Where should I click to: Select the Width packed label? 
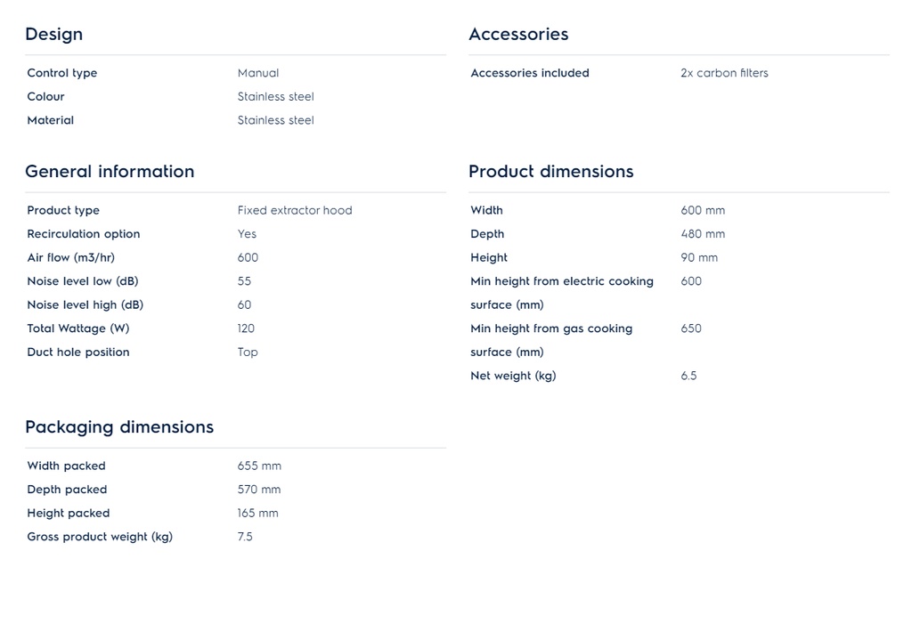(66, 466)
